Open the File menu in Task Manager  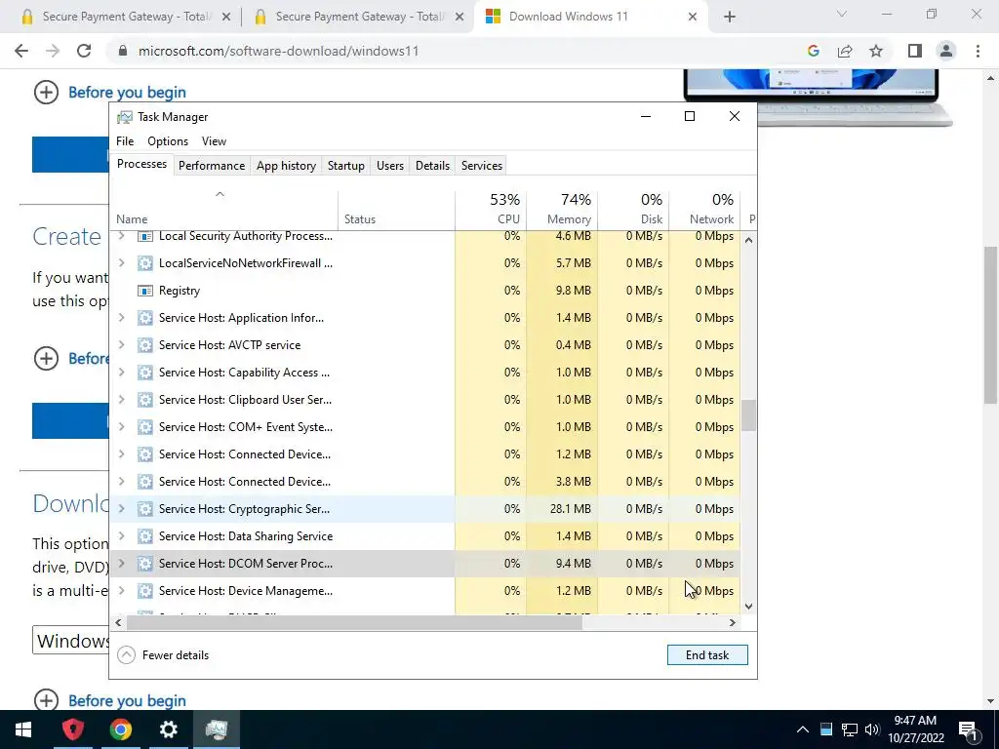coord(125,141)
